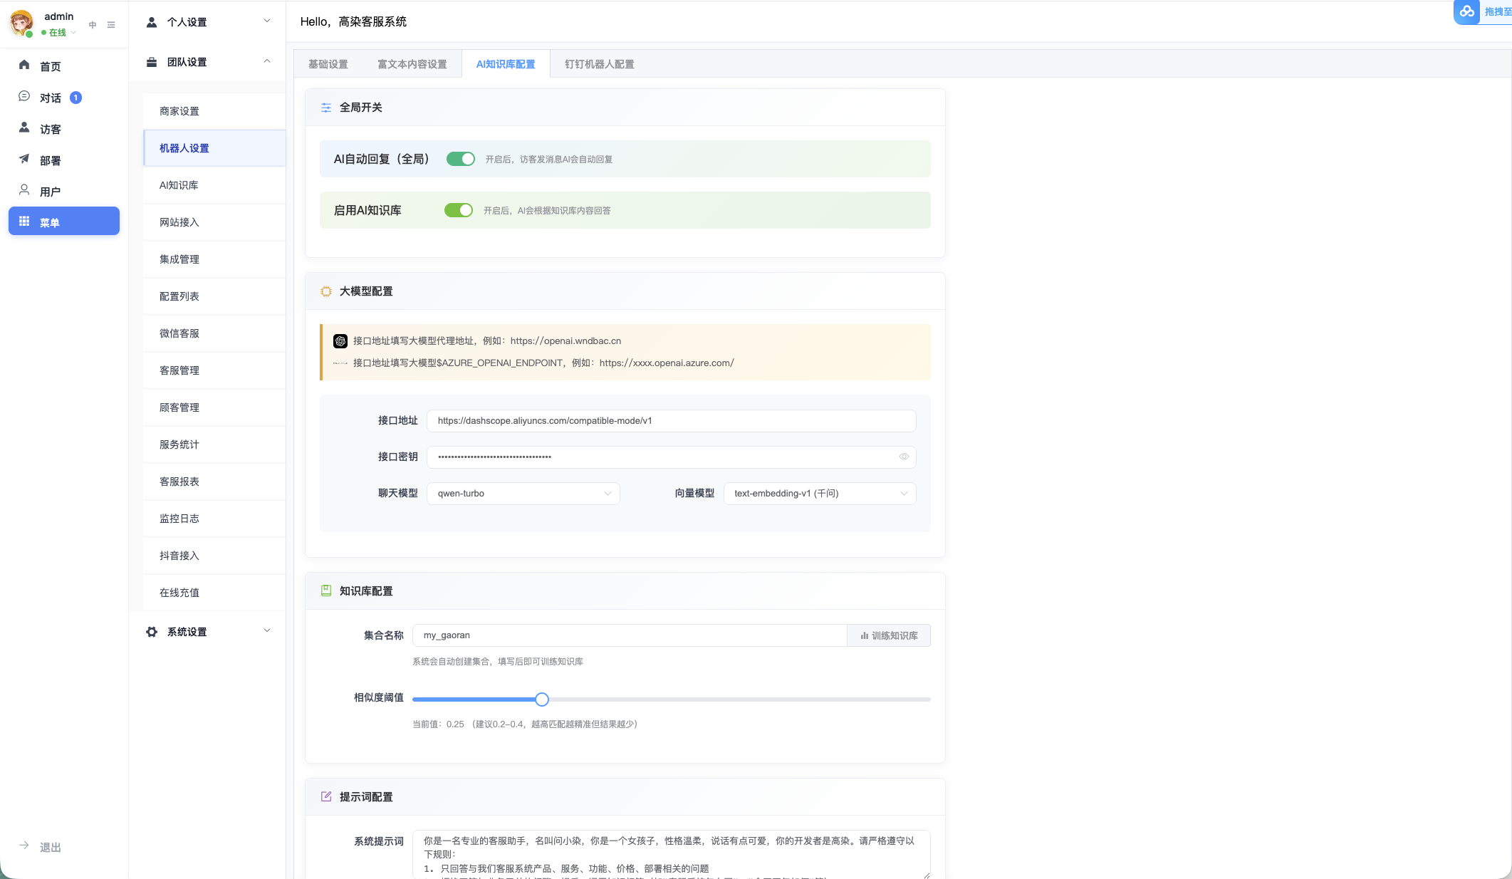The height and width of the screenshot is (879, 1512).
Task: Switch language with the 中 icon
Action: coord(93,25)
